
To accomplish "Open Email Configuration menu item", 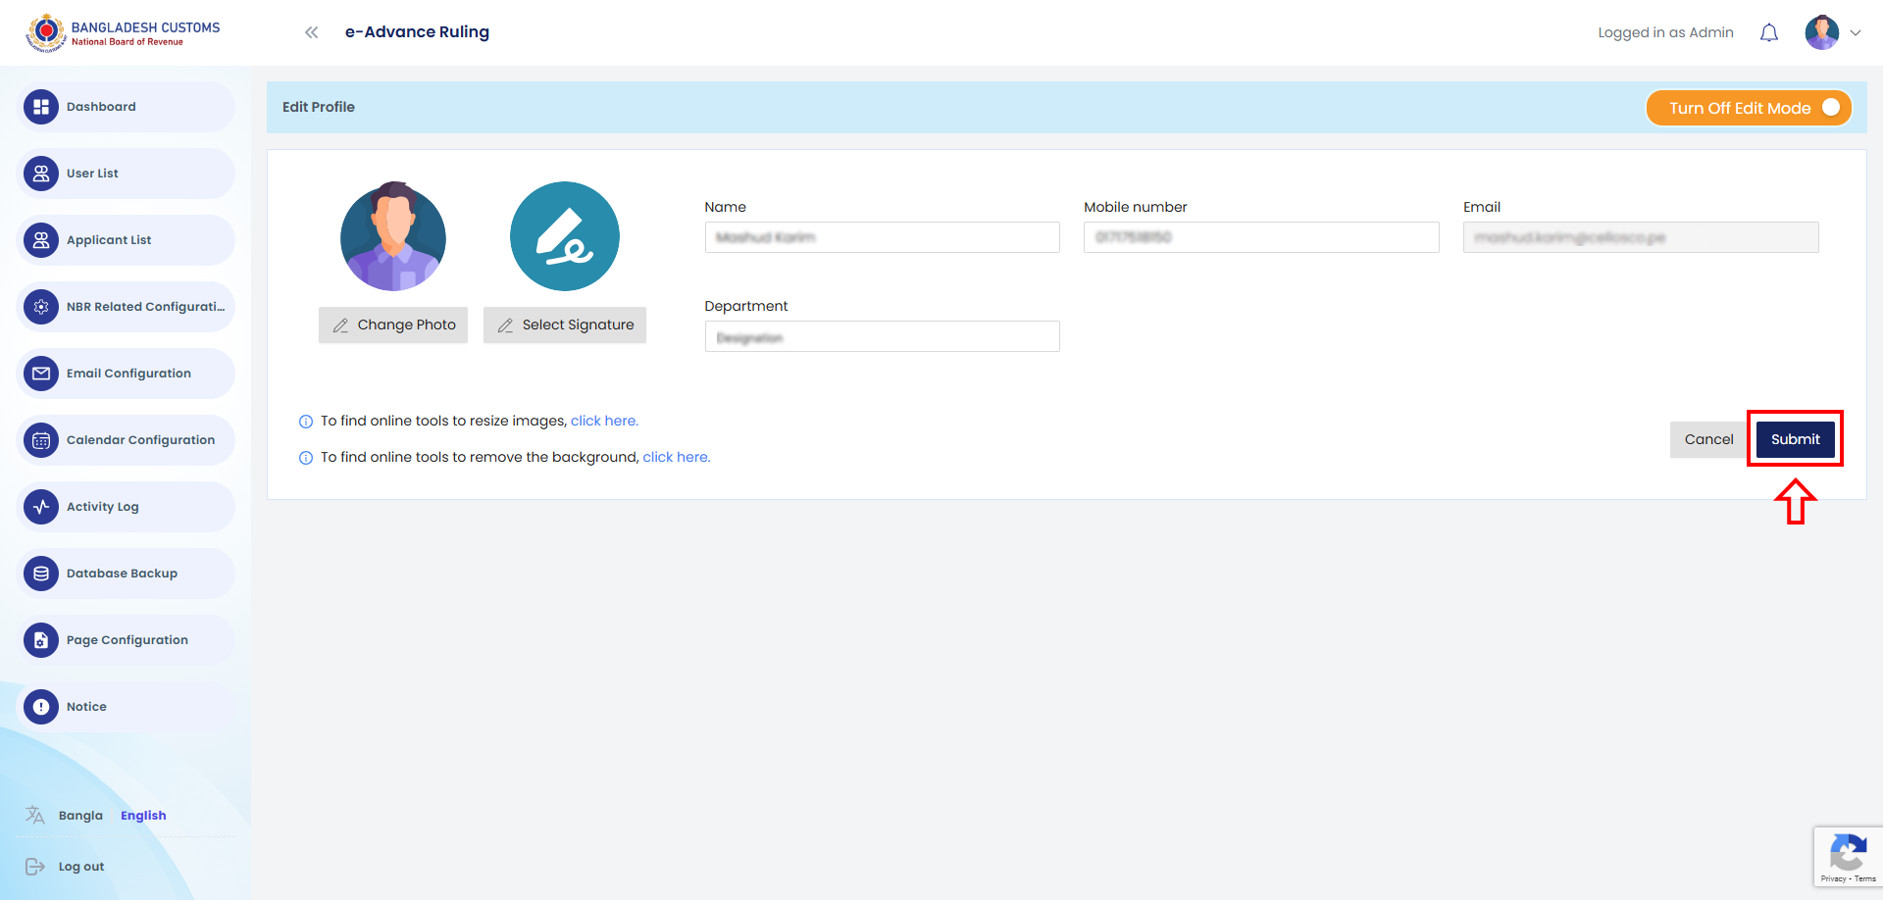I will point(126,374).
